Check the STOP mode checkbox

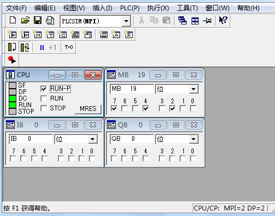pyautogui.click(x=44, y=108)
